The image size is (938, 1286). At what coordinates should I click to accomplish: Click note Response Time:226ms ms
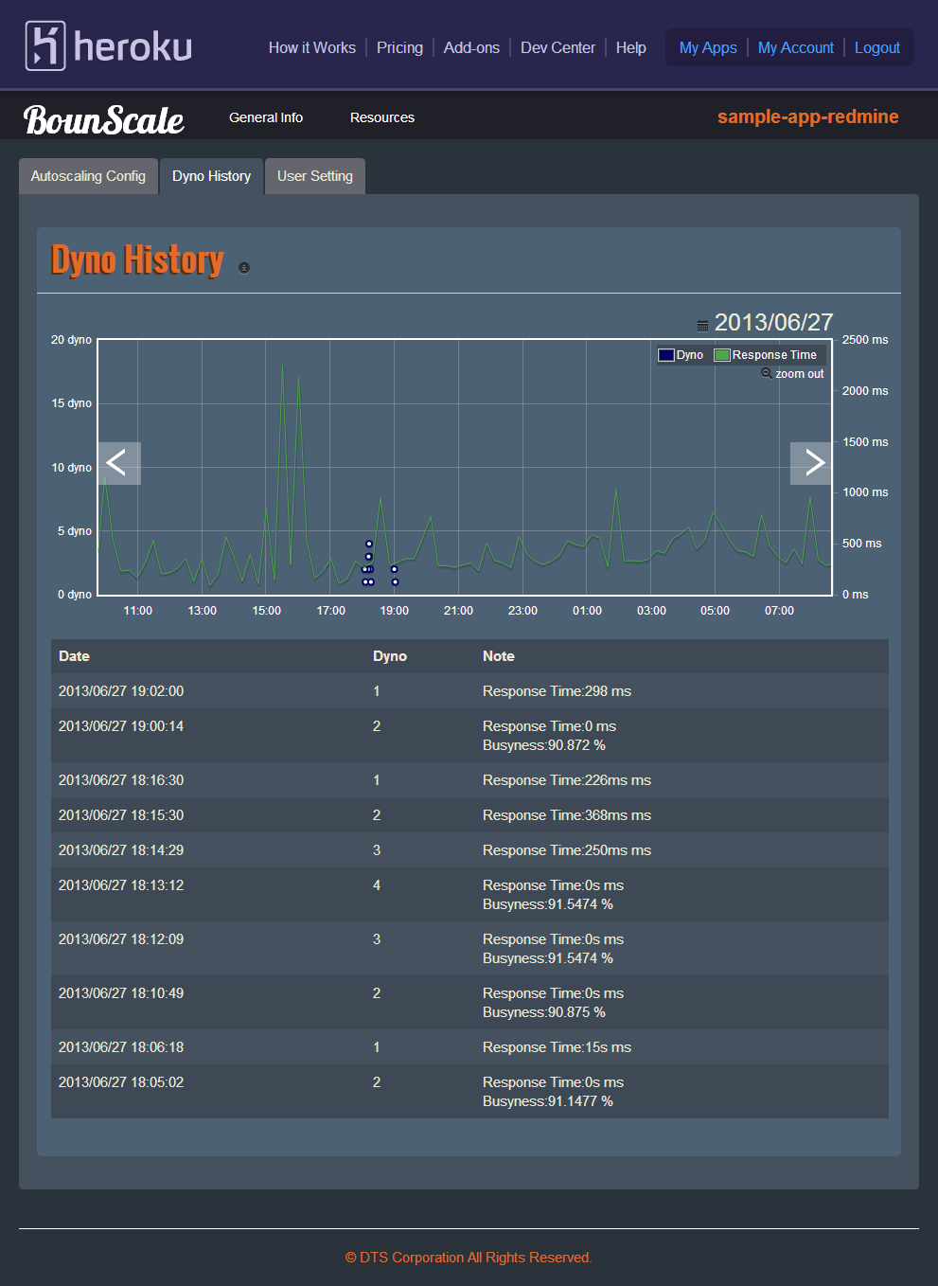pos(567,780)
